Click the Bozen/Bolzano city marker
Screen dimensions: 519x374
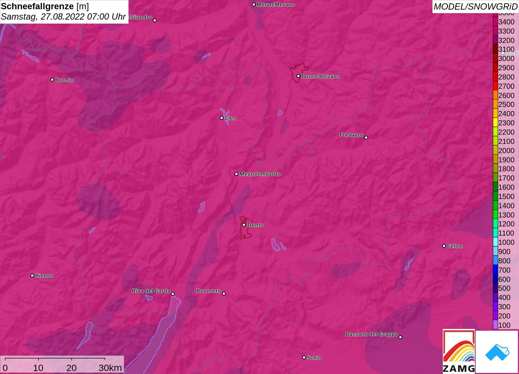click(x=298, y=76)
